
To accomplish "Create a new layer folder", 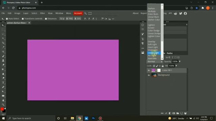I will tap(178, 113).
